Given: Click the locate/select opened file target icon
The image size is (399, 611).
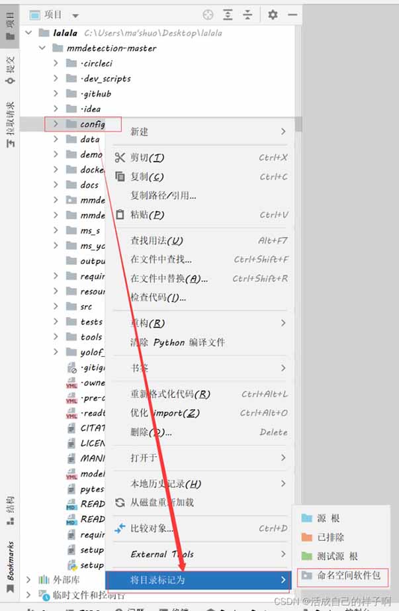Looking at the screenshot, I should point(208,15).
